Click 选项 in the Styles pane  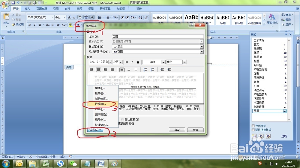pyautogui.click(x=286, y=136)
